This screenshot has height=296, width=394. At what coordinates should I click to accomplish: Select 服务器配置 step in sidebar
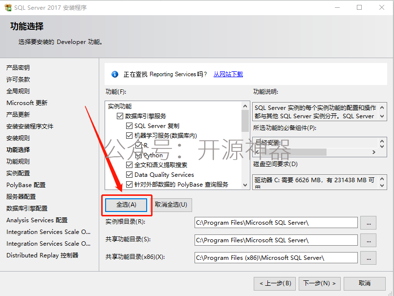(x=21, y=196)
